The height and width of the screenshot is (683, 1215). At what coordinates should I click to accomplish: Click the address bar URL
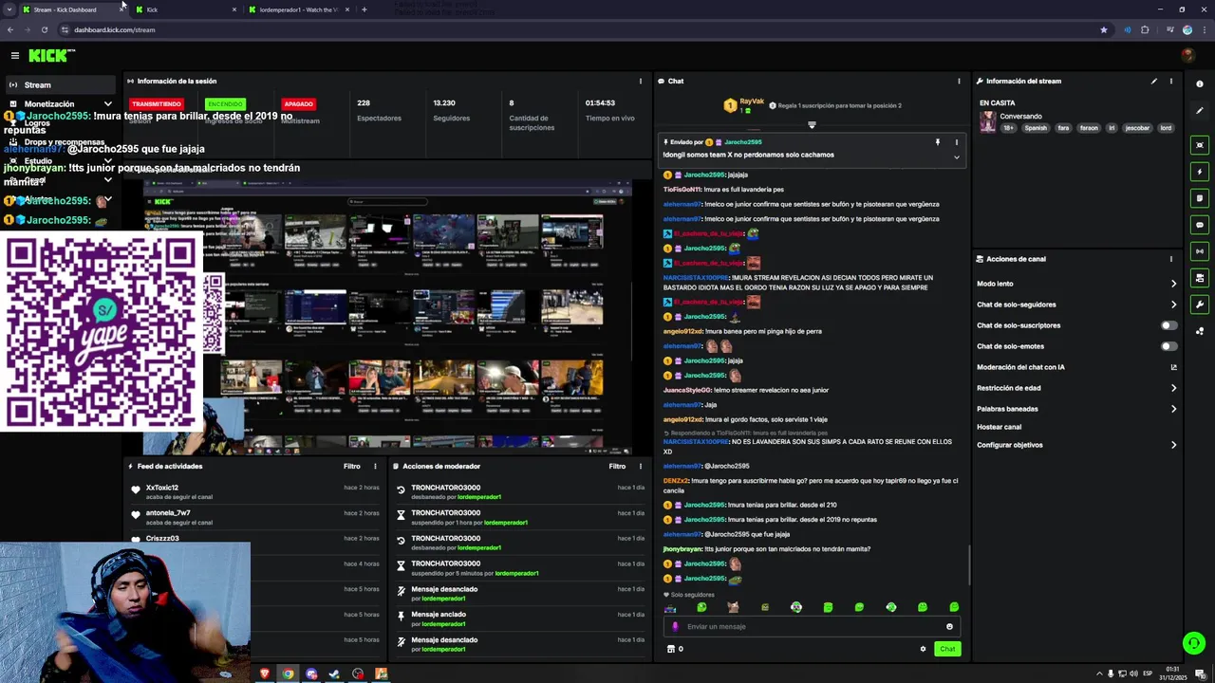pos(115,29)
